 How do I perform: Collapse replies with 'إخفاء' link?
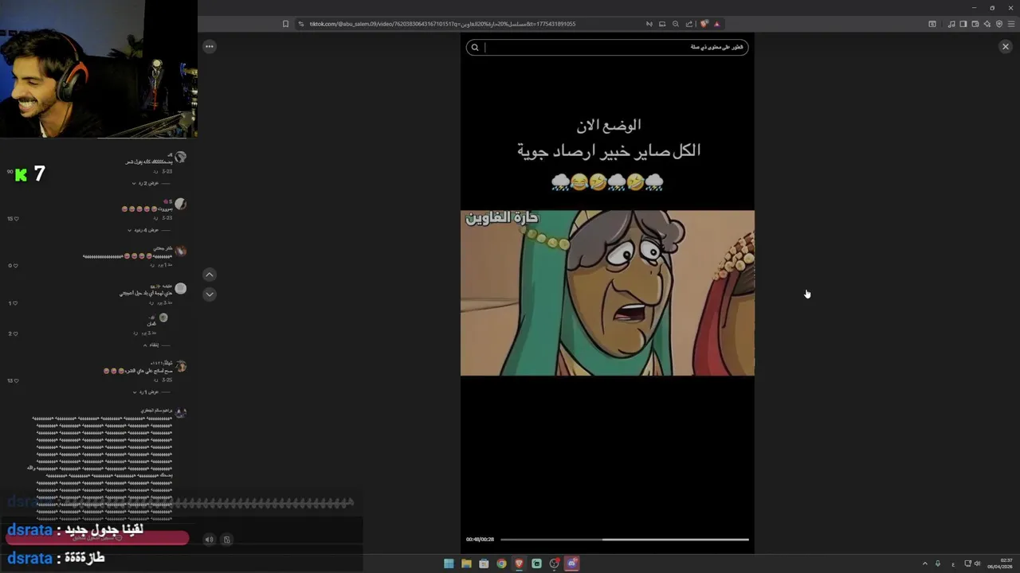[x=151, y=345]
